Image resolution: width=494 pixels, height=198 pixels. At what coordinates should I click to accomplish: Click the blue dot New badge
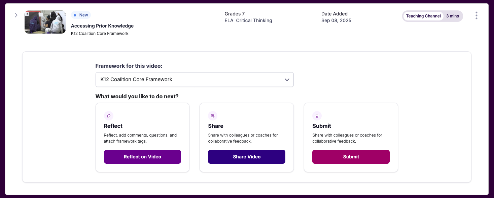tap(81, 15)
